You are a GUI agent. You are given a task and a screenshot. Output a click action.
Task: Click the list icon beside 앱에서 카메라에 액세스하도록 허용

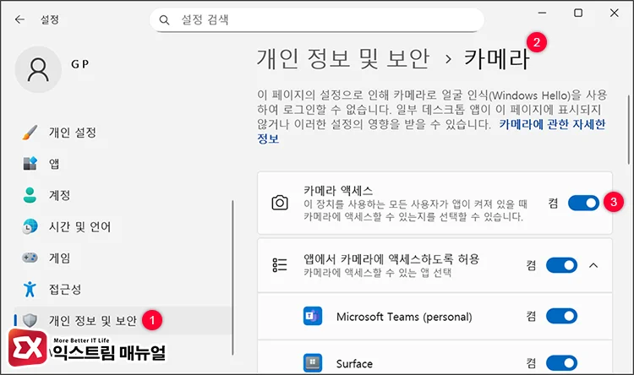coord(280,265)
